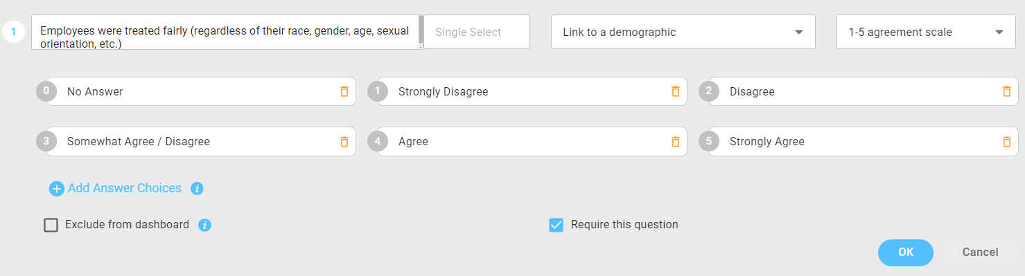Click the Strongly Agree answer field
This screenshot has width=1025, height=276.
(x=862, y=141)
